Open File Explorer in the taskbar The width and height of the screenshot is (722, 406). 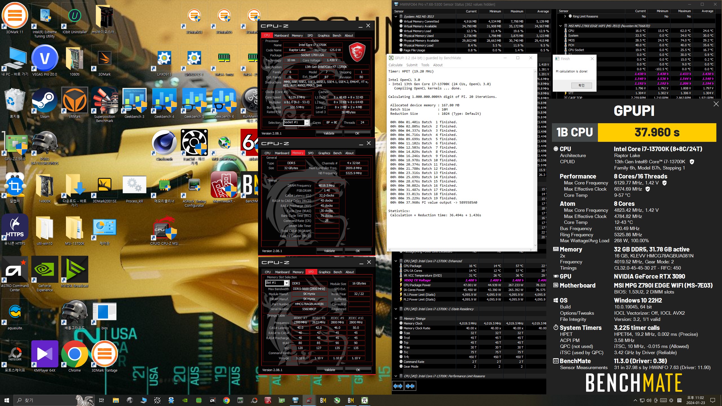116,400
